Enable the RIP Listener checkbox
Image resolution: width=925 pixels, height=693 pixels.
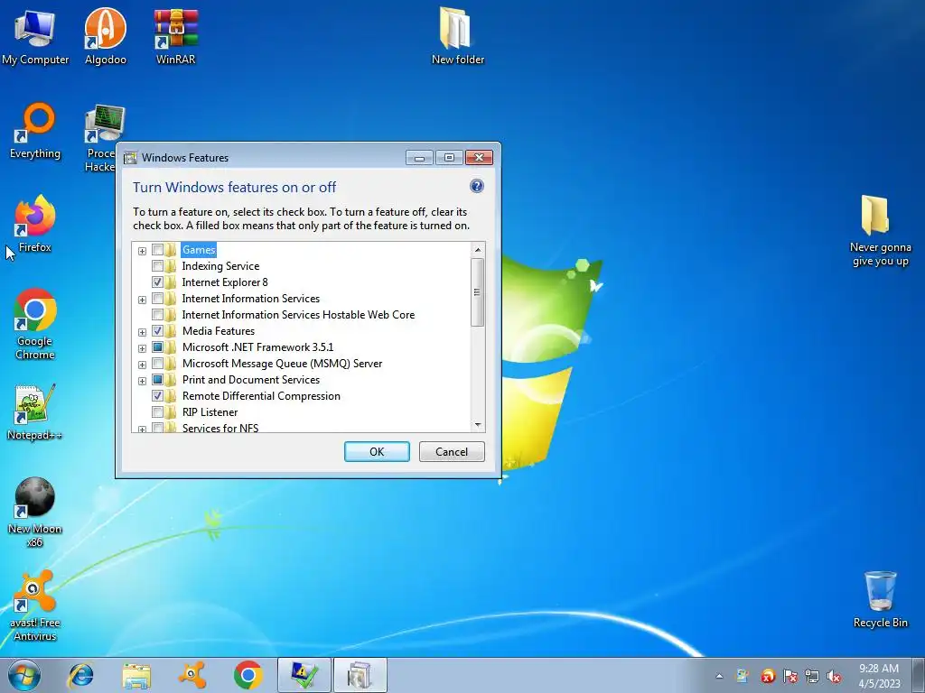pos(157,411)
